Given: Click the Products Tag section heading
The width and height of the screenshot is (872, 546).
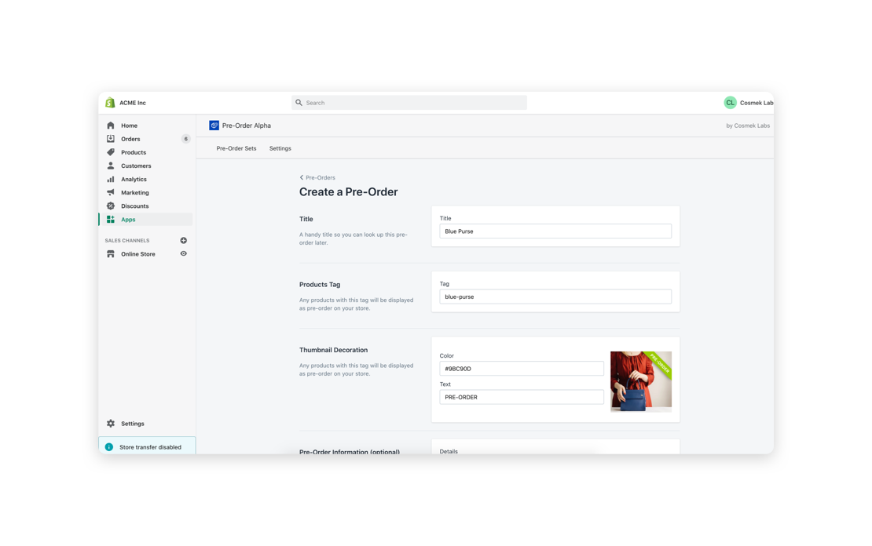Looking at the screenshot, I should 320,285.
